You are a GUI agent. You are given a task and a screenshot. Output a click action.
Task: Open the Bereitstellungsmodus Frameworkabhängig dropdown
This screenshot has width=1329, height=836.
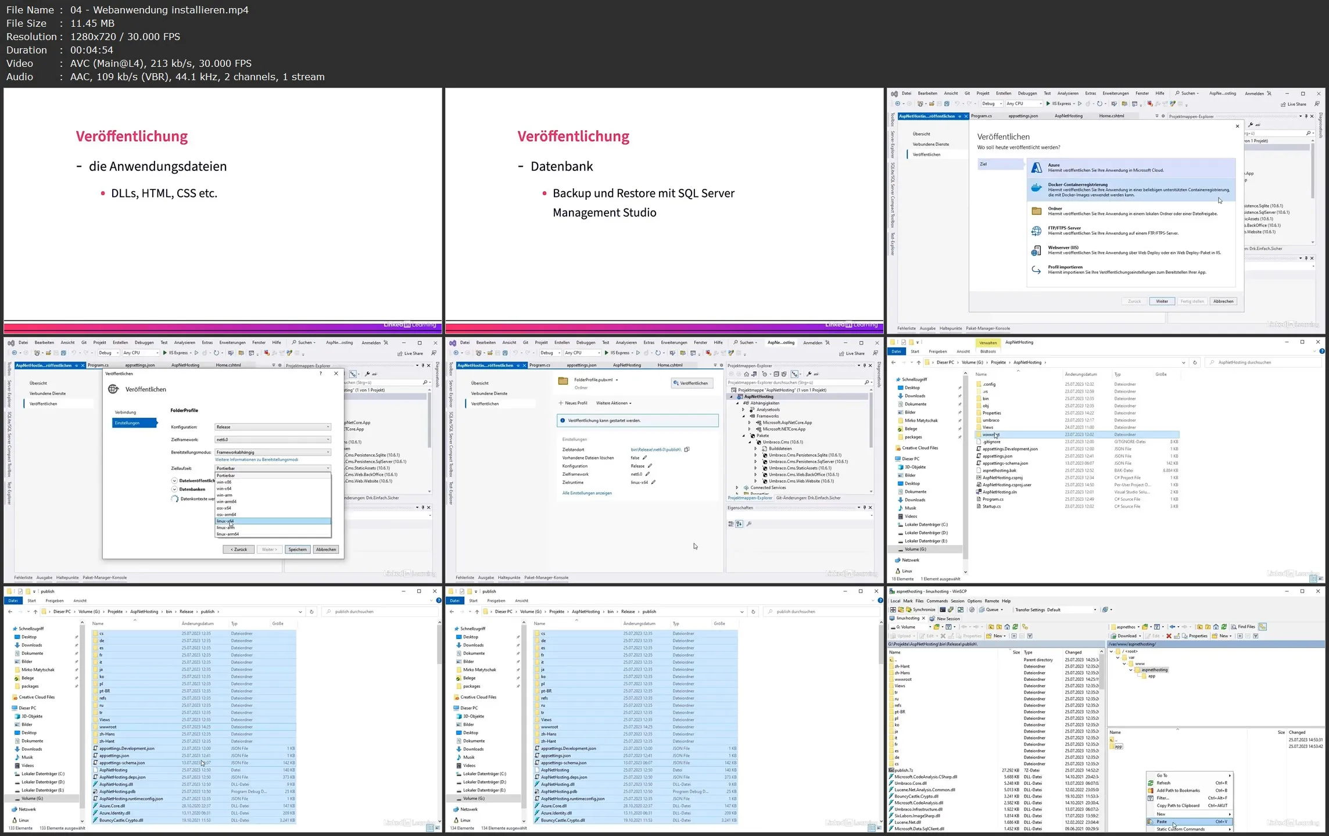tap(273, 452)
